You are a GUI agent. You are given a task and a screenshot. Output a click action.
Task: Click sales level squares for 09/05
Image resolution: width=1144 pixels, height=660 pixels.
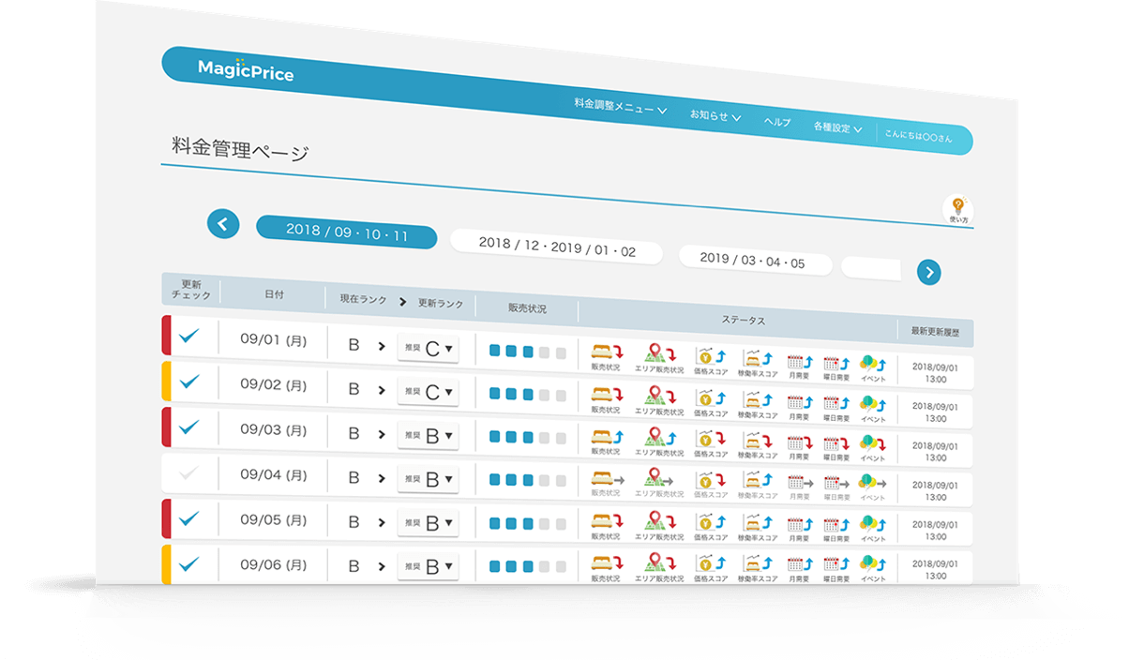coord(528,523)
